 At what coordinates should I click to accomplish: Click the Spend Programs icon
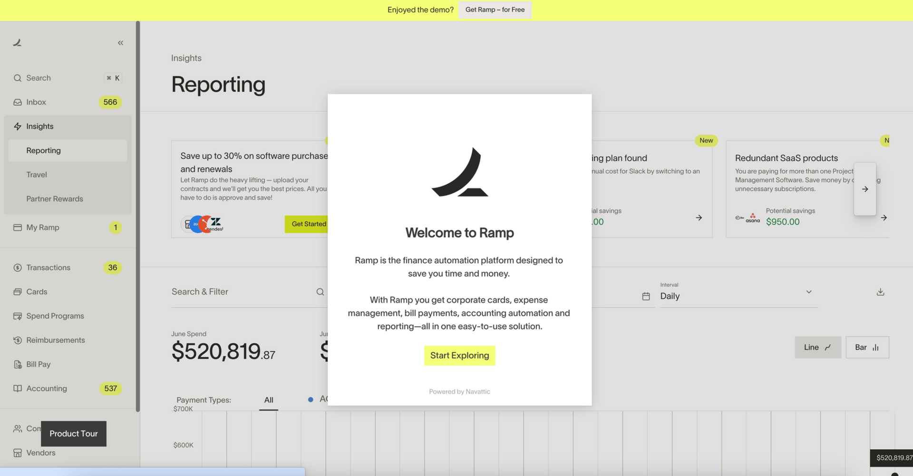pyautogui.click(x=18, y=316)
